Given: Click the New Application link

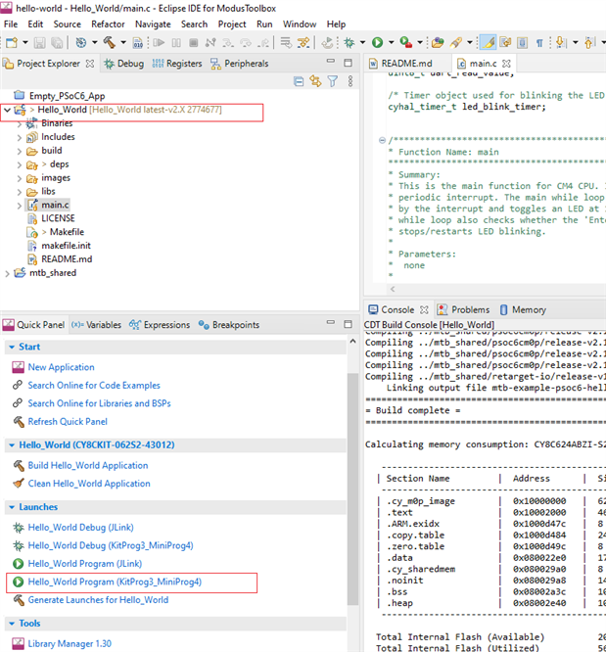Looking at the screenshot, I should coord(61,367).
